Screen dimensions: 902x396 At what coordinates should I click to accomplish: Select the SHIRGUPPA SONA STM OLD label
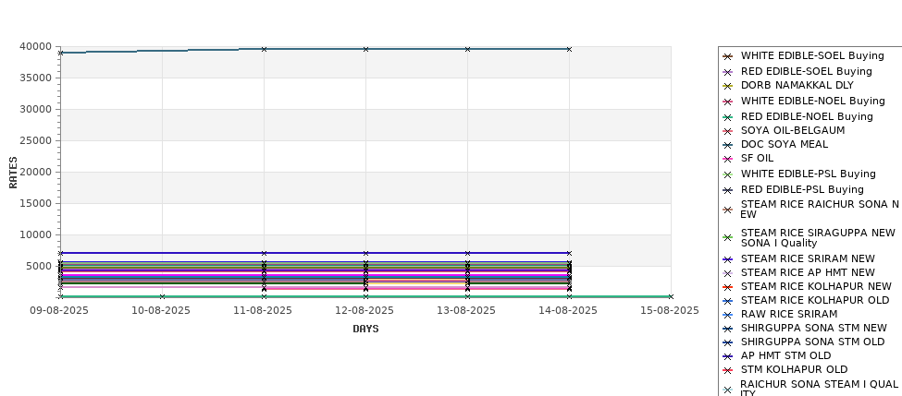813,342
